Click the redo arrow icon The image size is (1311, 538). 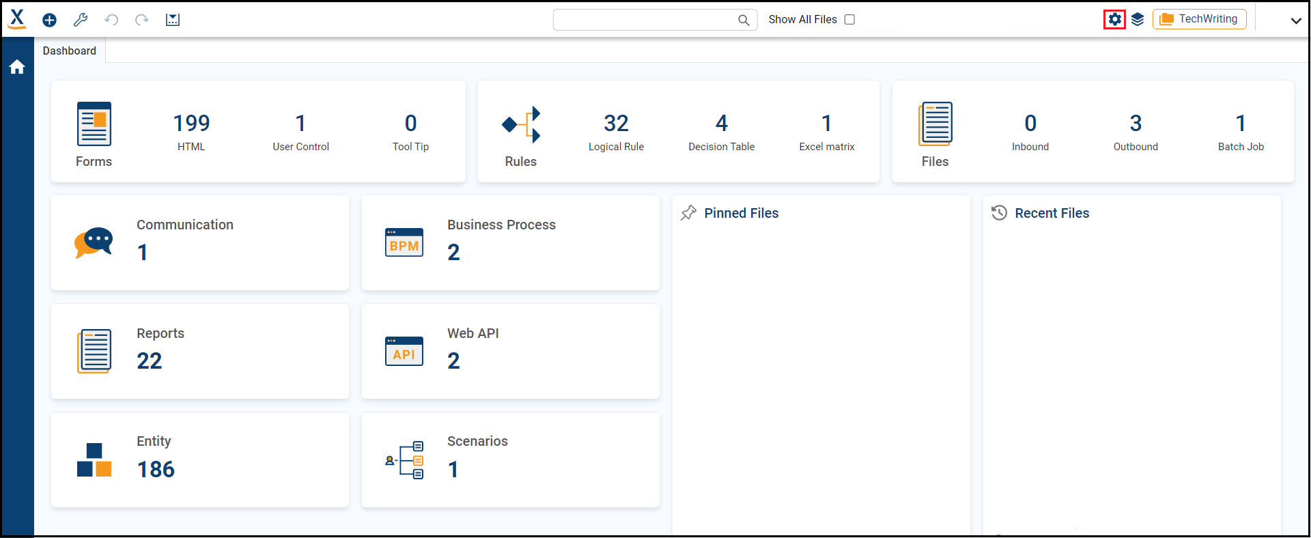(142, 20)
